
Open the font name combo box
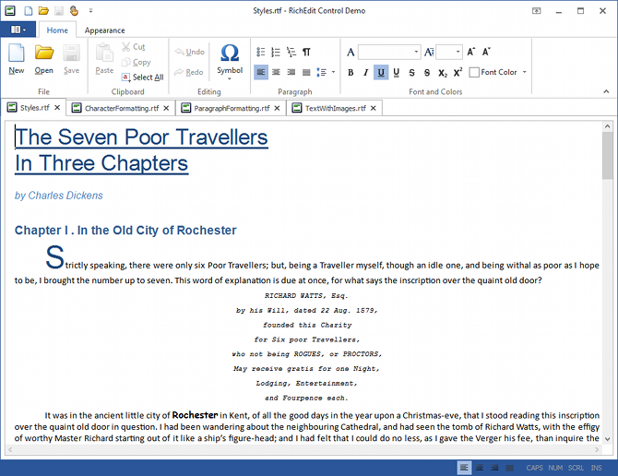(389, 52)
